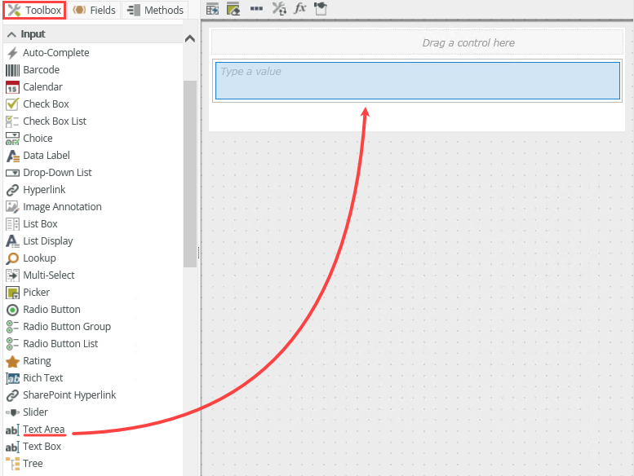Select the Radio Button List icon

tap(12, 344)
